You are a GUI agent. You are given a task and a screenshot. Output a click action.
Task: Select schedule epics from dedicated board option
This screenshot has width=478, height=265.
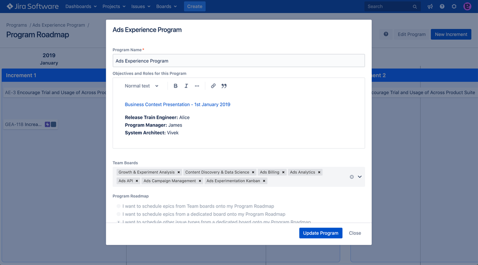tap(119, 214)
